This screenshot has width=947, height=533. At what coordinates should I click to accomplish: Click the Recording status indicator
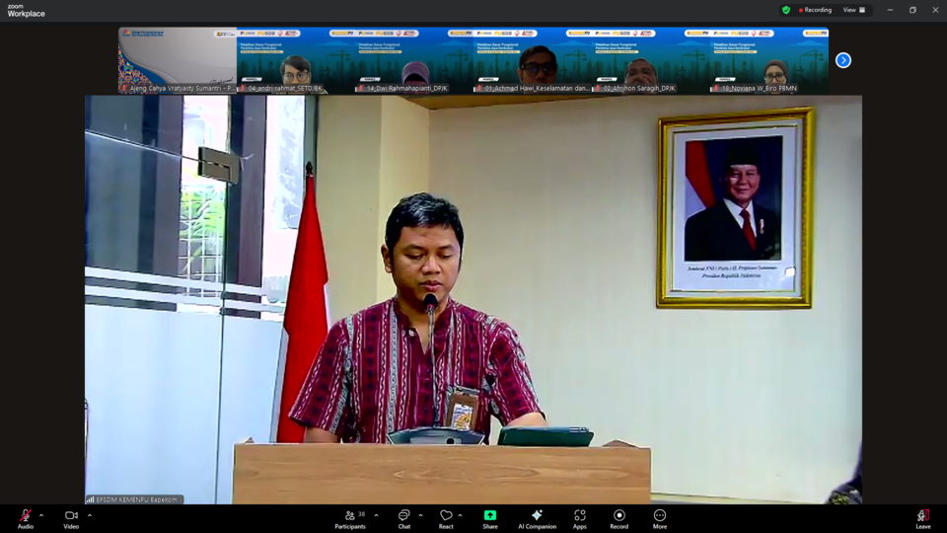(815, 10)
